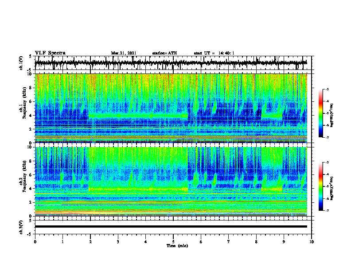
Task: Click the time axis tick label "1"
Action: (62, 242)
